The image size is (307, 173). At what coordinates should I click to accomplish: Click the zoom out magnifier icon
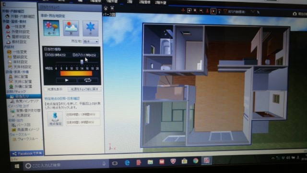[201, 11]
